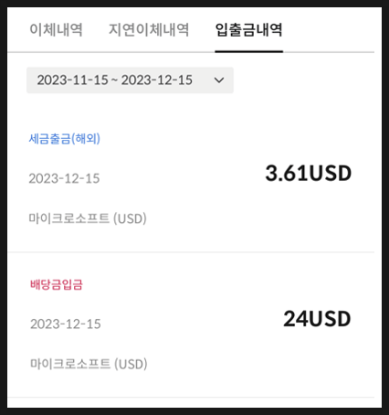This screenshot has width=389, height=415.
Task: Switch to the 지연이체내역 tab
Action: (x=149, y=30)
